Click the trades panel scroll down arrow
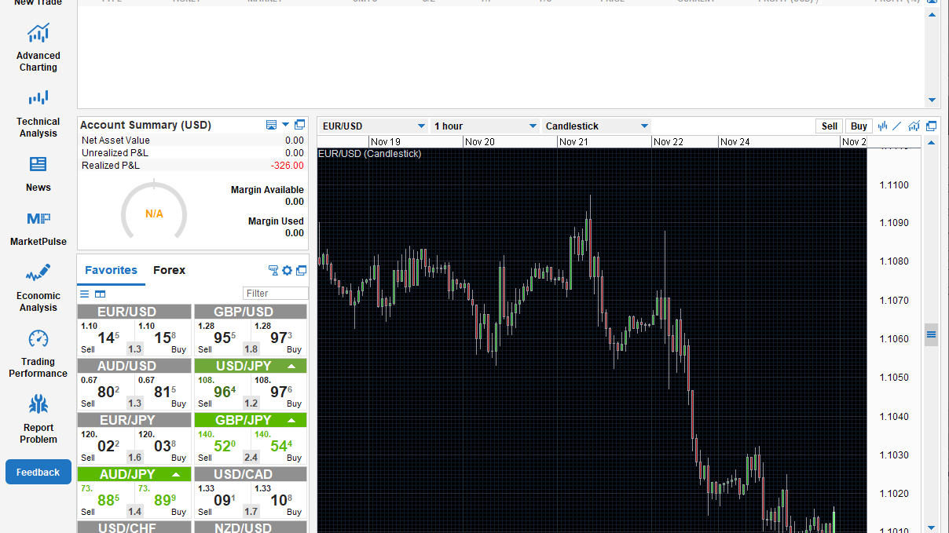 coord(933,100)
